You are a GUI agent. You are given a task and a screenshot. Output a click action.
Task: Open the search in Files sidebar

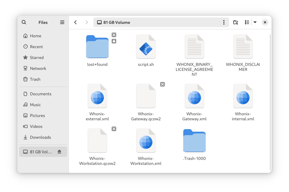click(24, 22)
